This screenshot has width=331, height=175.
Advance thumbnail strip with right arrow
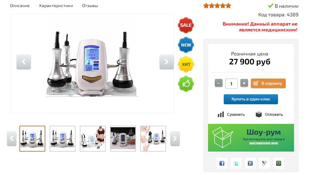pyautogui.click(x=175, y=139)
